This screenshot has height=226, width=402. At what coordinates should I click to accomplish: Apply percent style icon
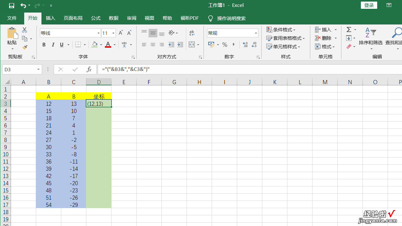click(x=225, y=45)
